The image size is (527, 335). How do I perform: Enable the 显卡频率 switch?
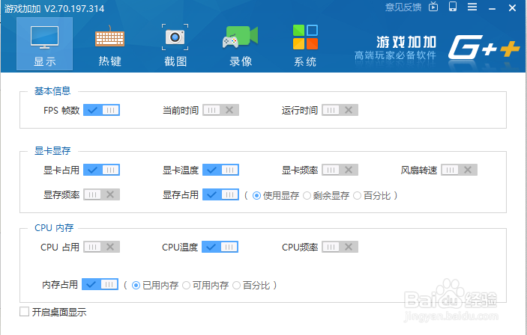coord(340,170)
